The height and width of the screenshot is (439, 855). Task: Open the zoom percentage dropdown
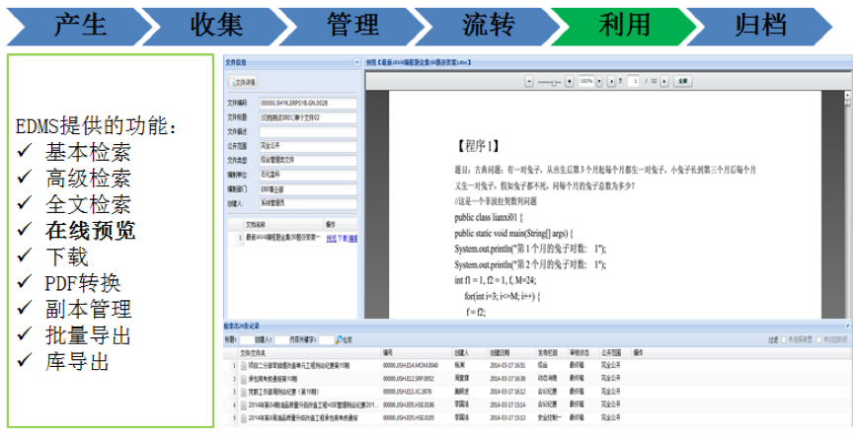pos(598,81)
